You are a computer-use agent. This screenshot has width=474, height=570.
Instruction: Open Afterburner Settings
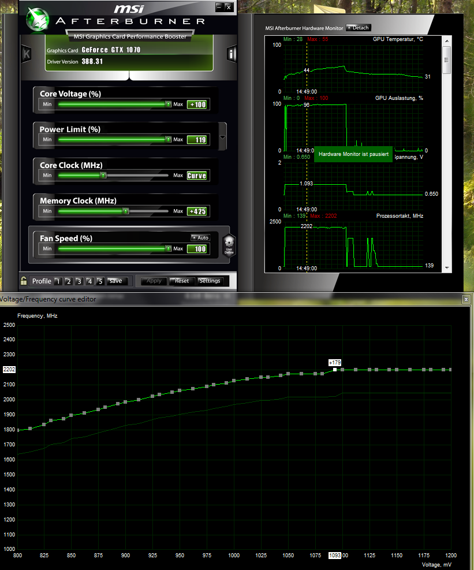point(210,281)
